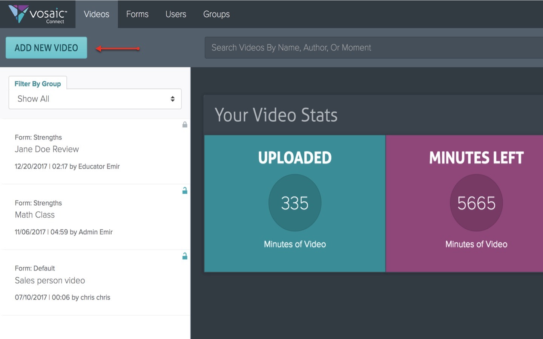Click 'Form: Strengths' above Jane Doe Review
Screen dimensions: 543x339
[x=38, y=137]
